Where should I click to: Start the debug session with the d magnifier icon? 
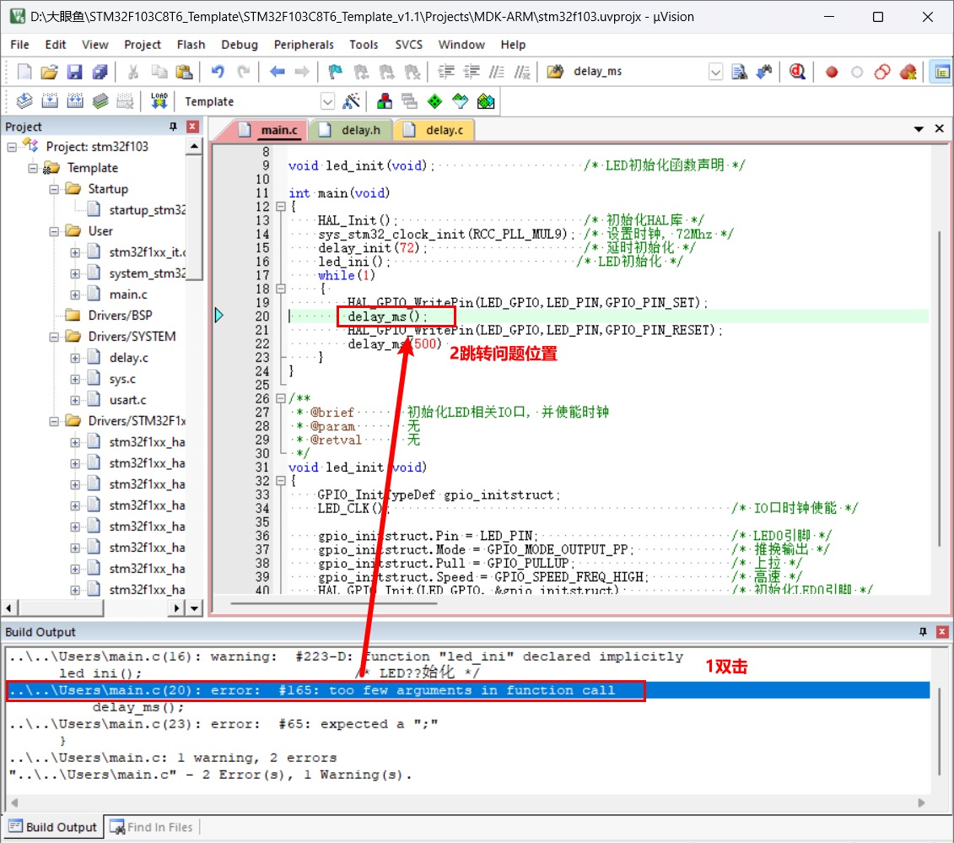click(x=798, y=72)
